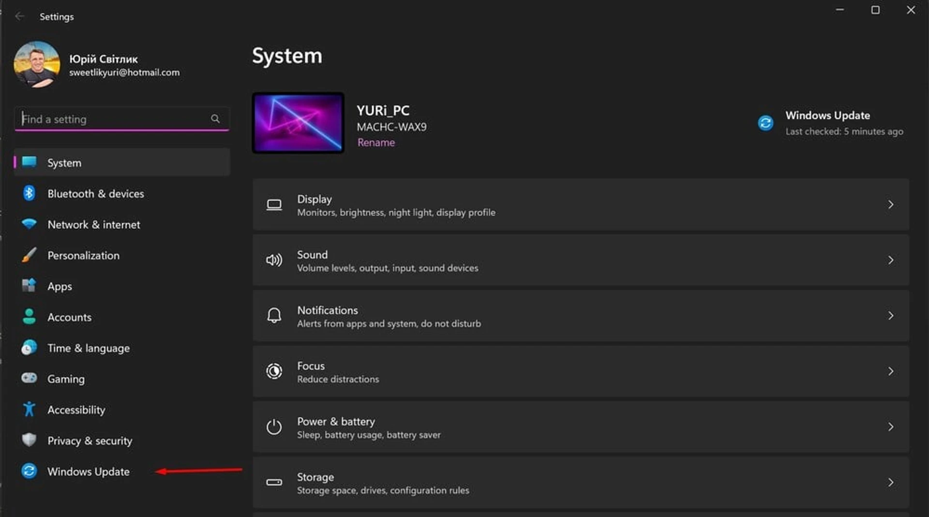Click the Focus target icon
929x517 pixels.
(274, 371)
